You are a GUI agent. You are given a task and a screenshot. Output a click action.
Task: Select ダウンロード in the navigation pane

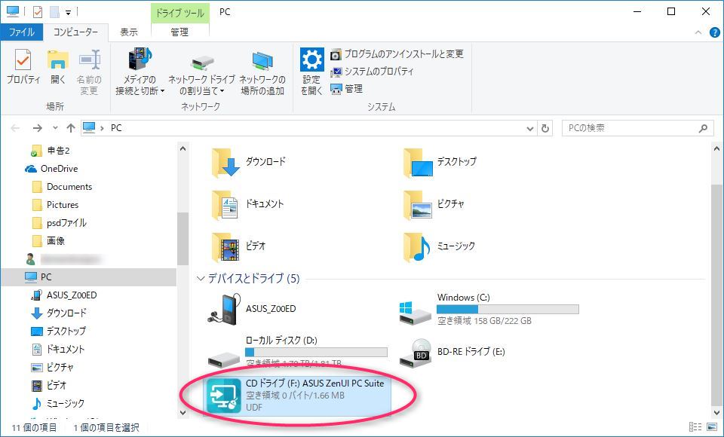[x=66, y=313]
